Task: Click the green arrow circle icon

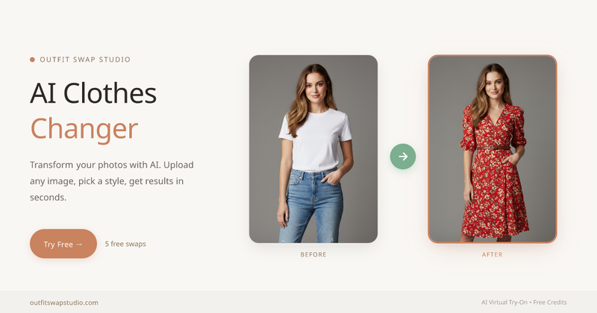Action: click(403, 156)
